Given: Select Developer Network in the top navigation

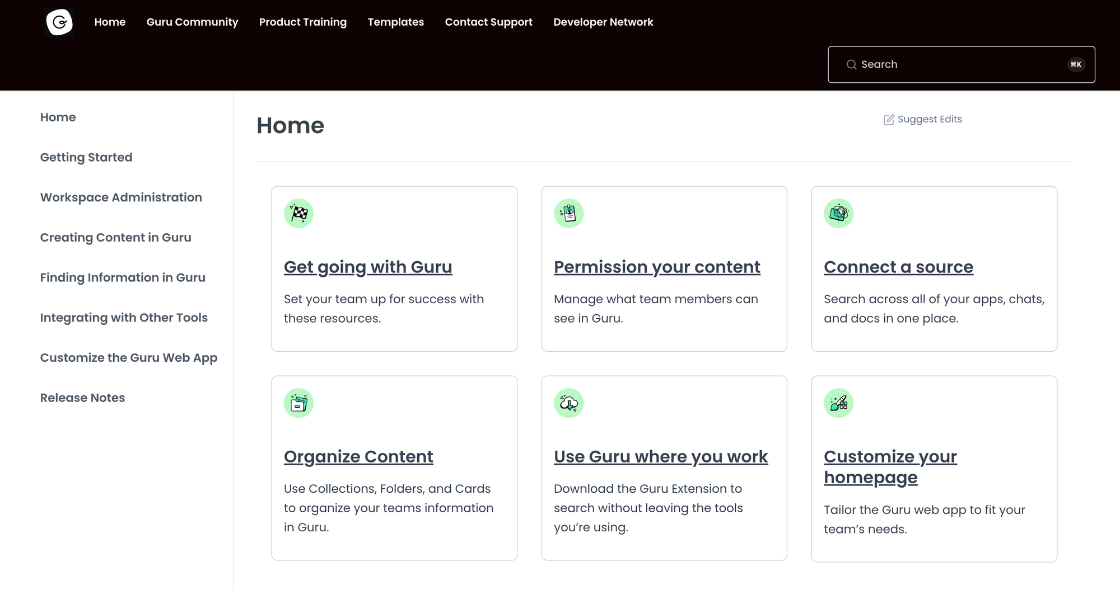Looking at the screenshot, I should pyautogui.click(x=603, y=22).
